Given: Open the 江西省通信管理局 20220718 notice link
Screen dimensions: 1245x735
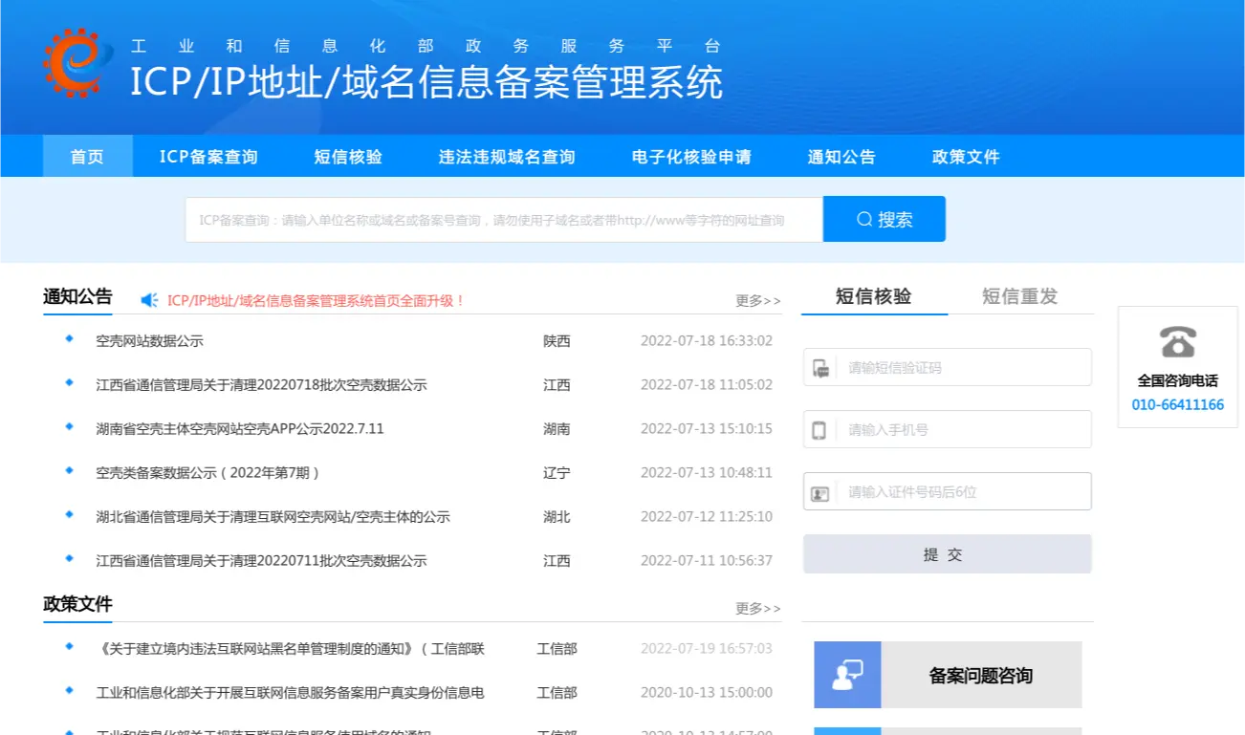Looking at the screenshot, I should tap(261, 385).
